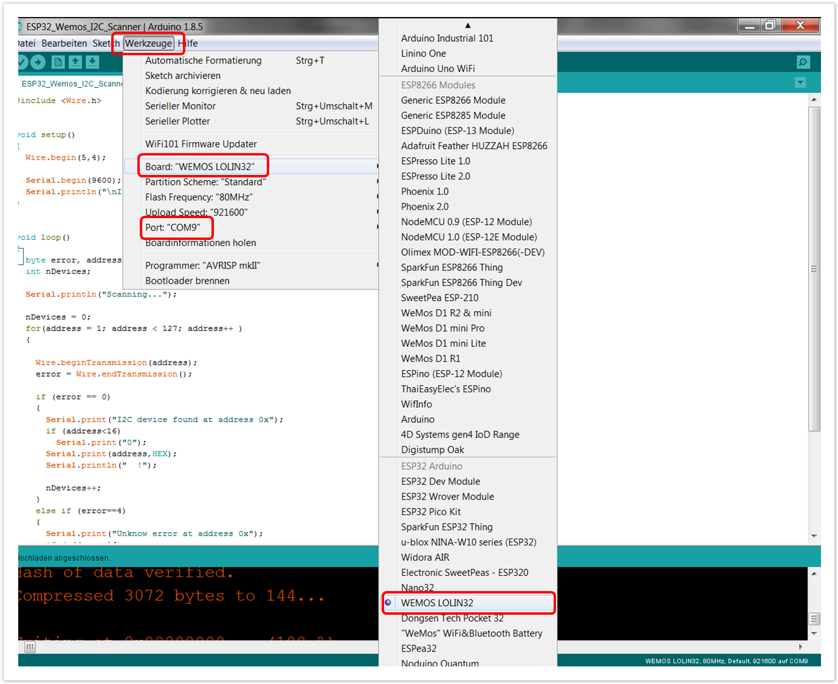Open the Bearbeiten menu
Viewport: 838px width, 684px height.
pyautogui.click(x=64, y=43)
